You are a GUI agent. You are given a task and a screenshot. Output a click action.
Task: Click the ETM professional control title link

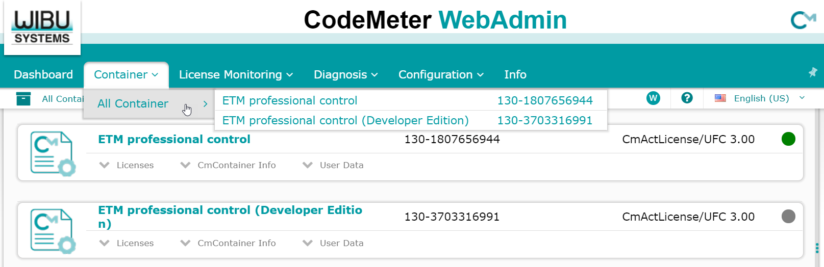click(x=174, y=139)
